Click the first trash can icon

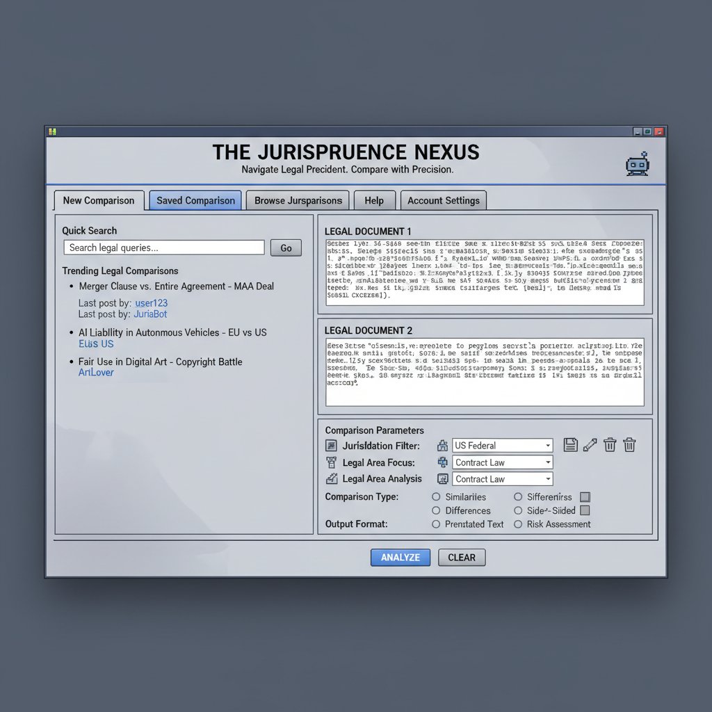pos(610,445)
